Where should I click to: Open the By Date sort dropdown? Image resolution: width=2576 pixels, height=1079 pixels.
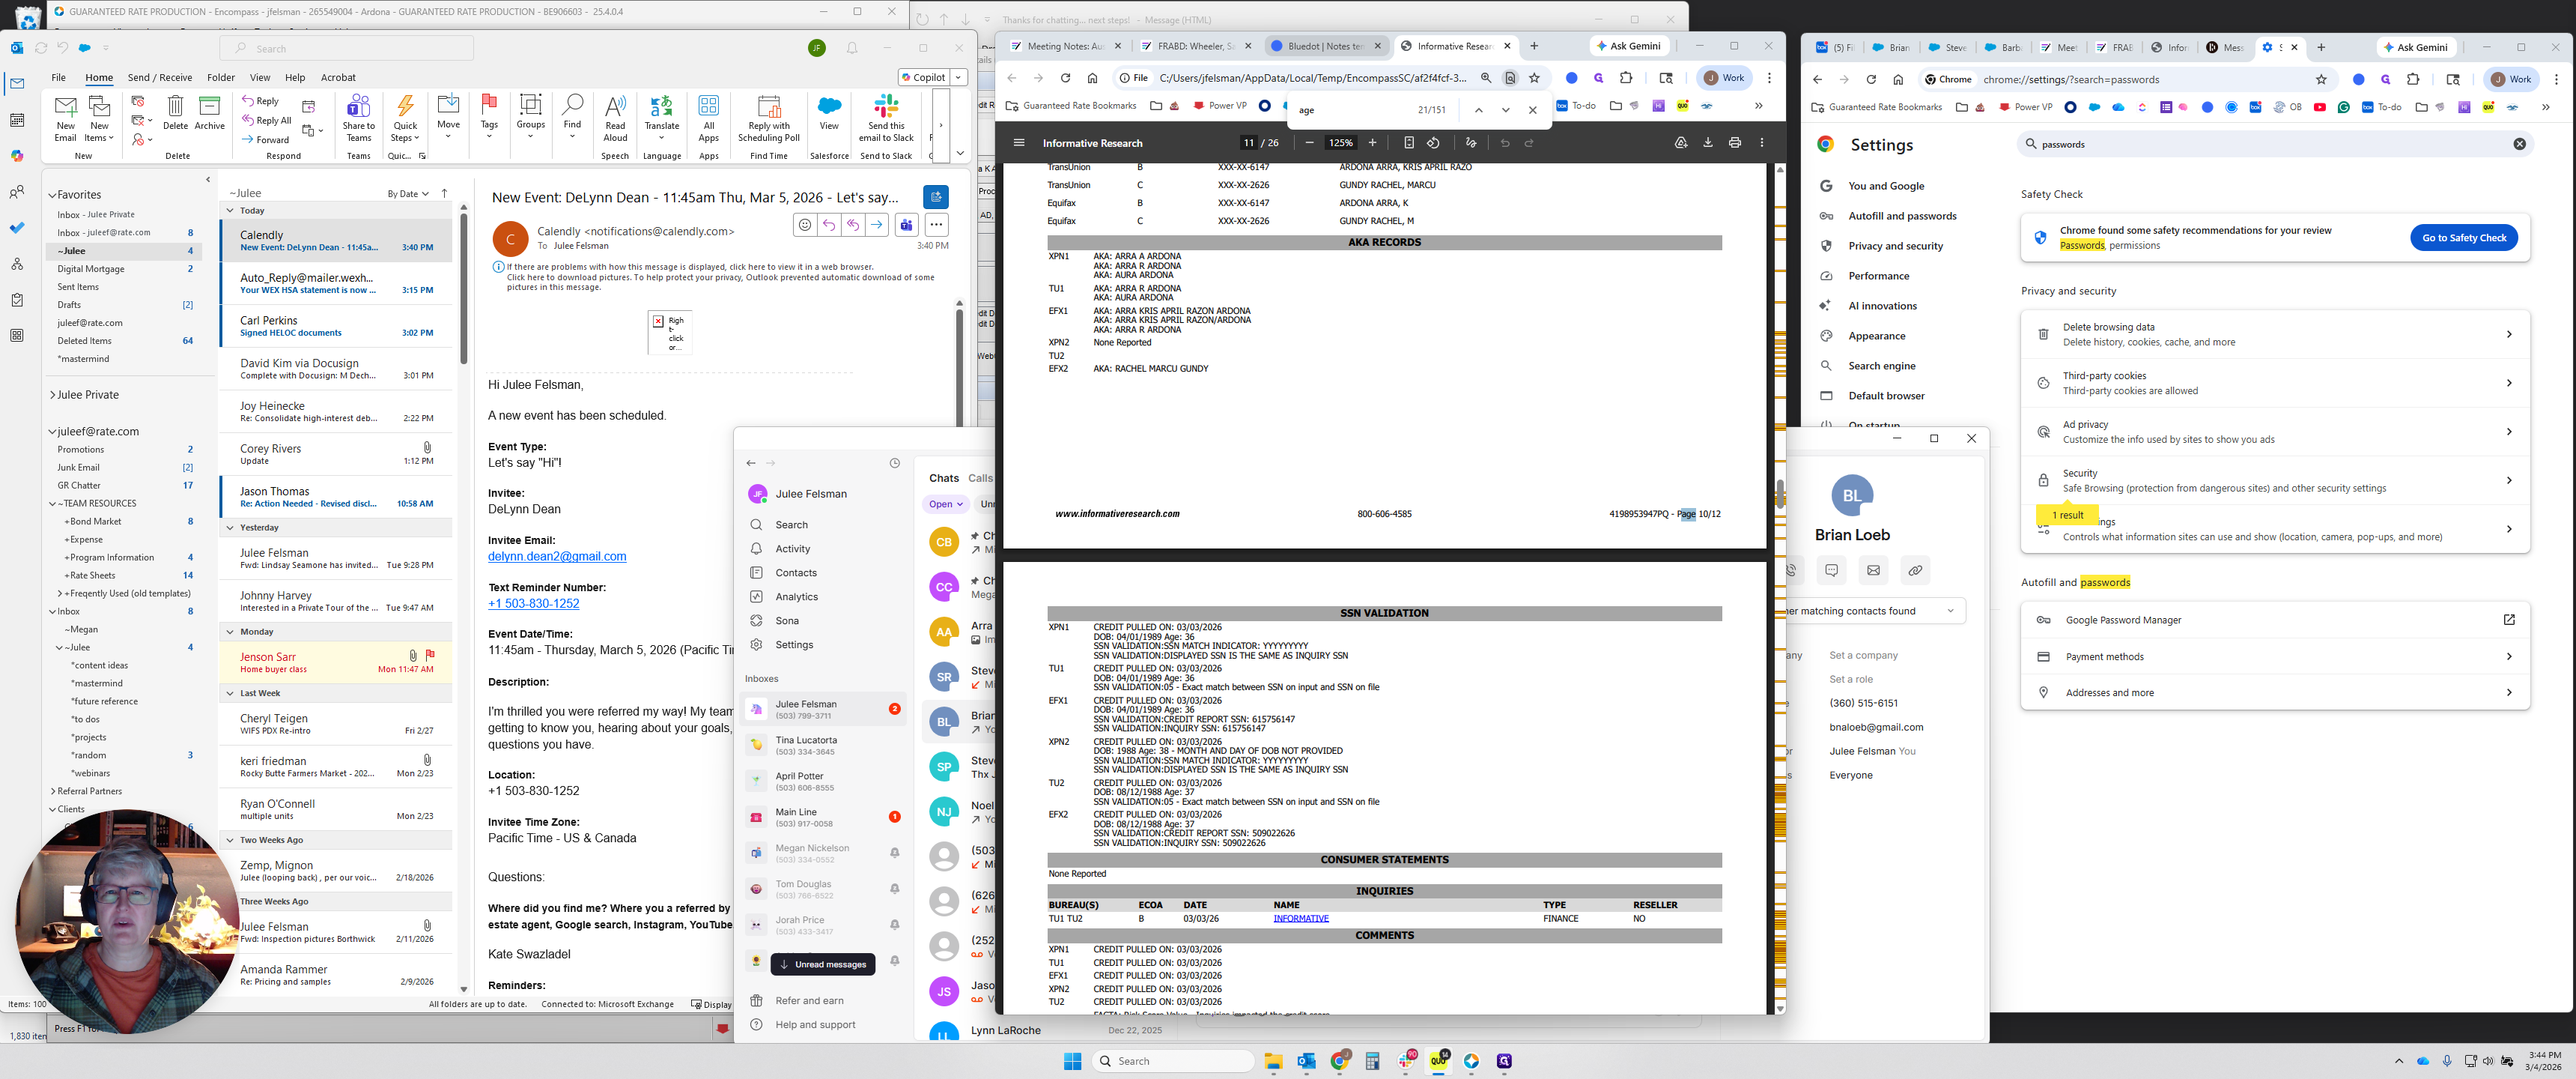tap(408, 194)
